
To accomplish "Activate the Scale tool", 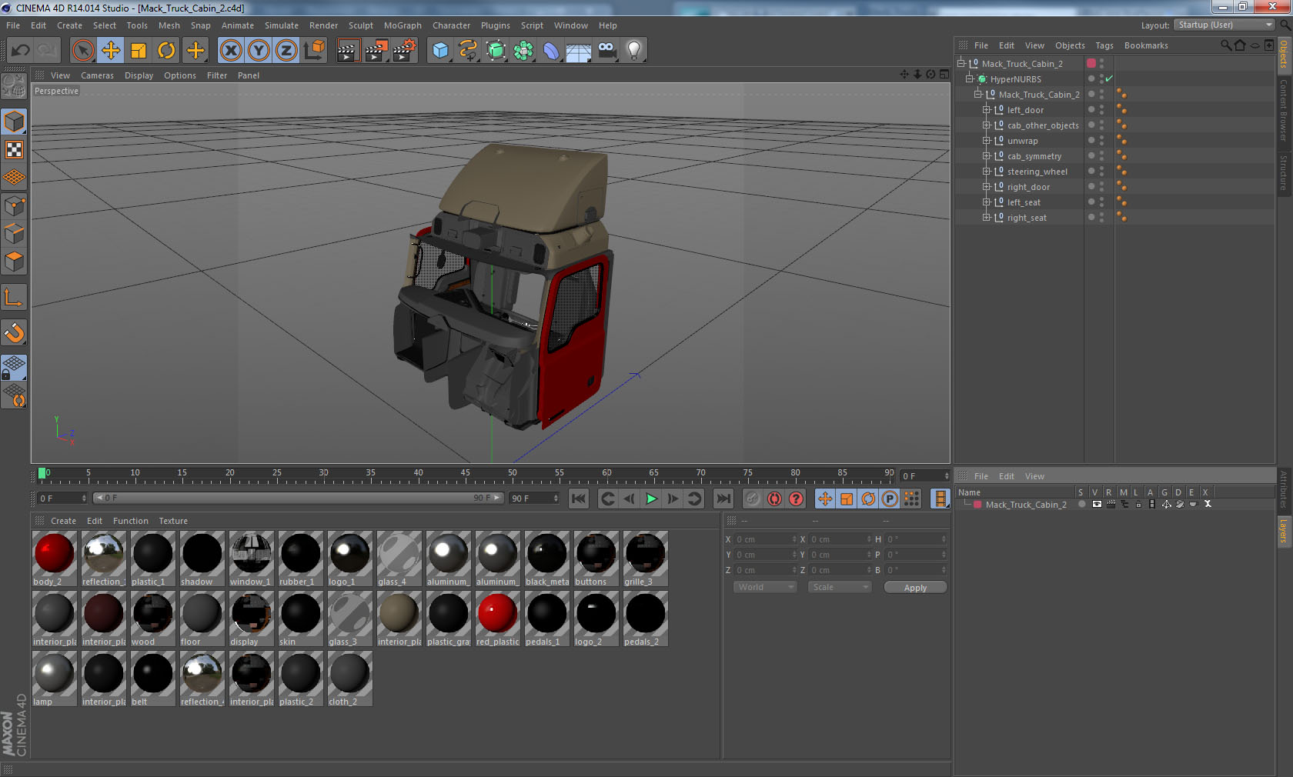I will pos(139,51).
